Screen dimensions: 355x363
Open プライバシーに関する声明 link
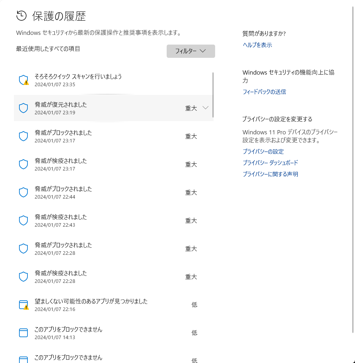270,174
